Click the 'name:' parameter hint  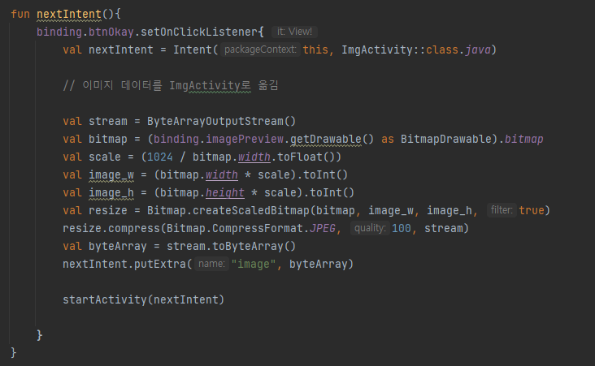tap(211, 264)
